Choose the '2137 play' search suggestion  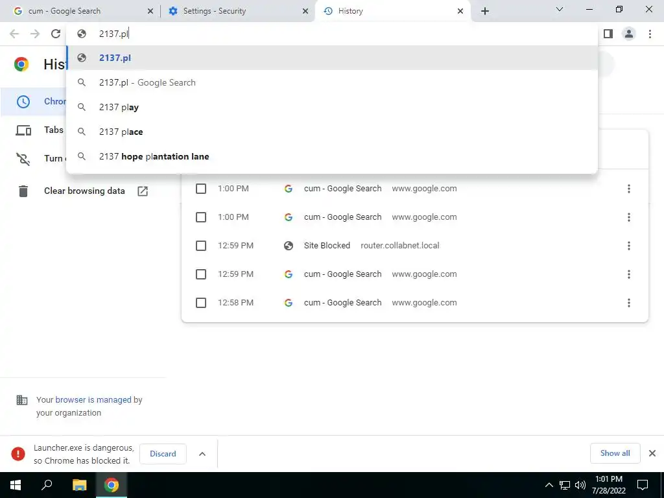(332, 107)
